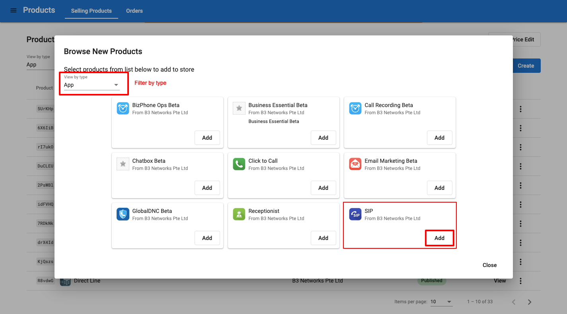Click the Products title in header
Screen dimensions: 567x314
click(x=39, y=10)
